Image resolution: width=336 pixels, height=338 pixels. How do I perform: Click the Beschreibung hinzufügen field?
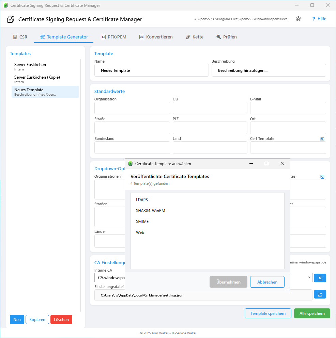pyautogui.click(x=269, y=70)
